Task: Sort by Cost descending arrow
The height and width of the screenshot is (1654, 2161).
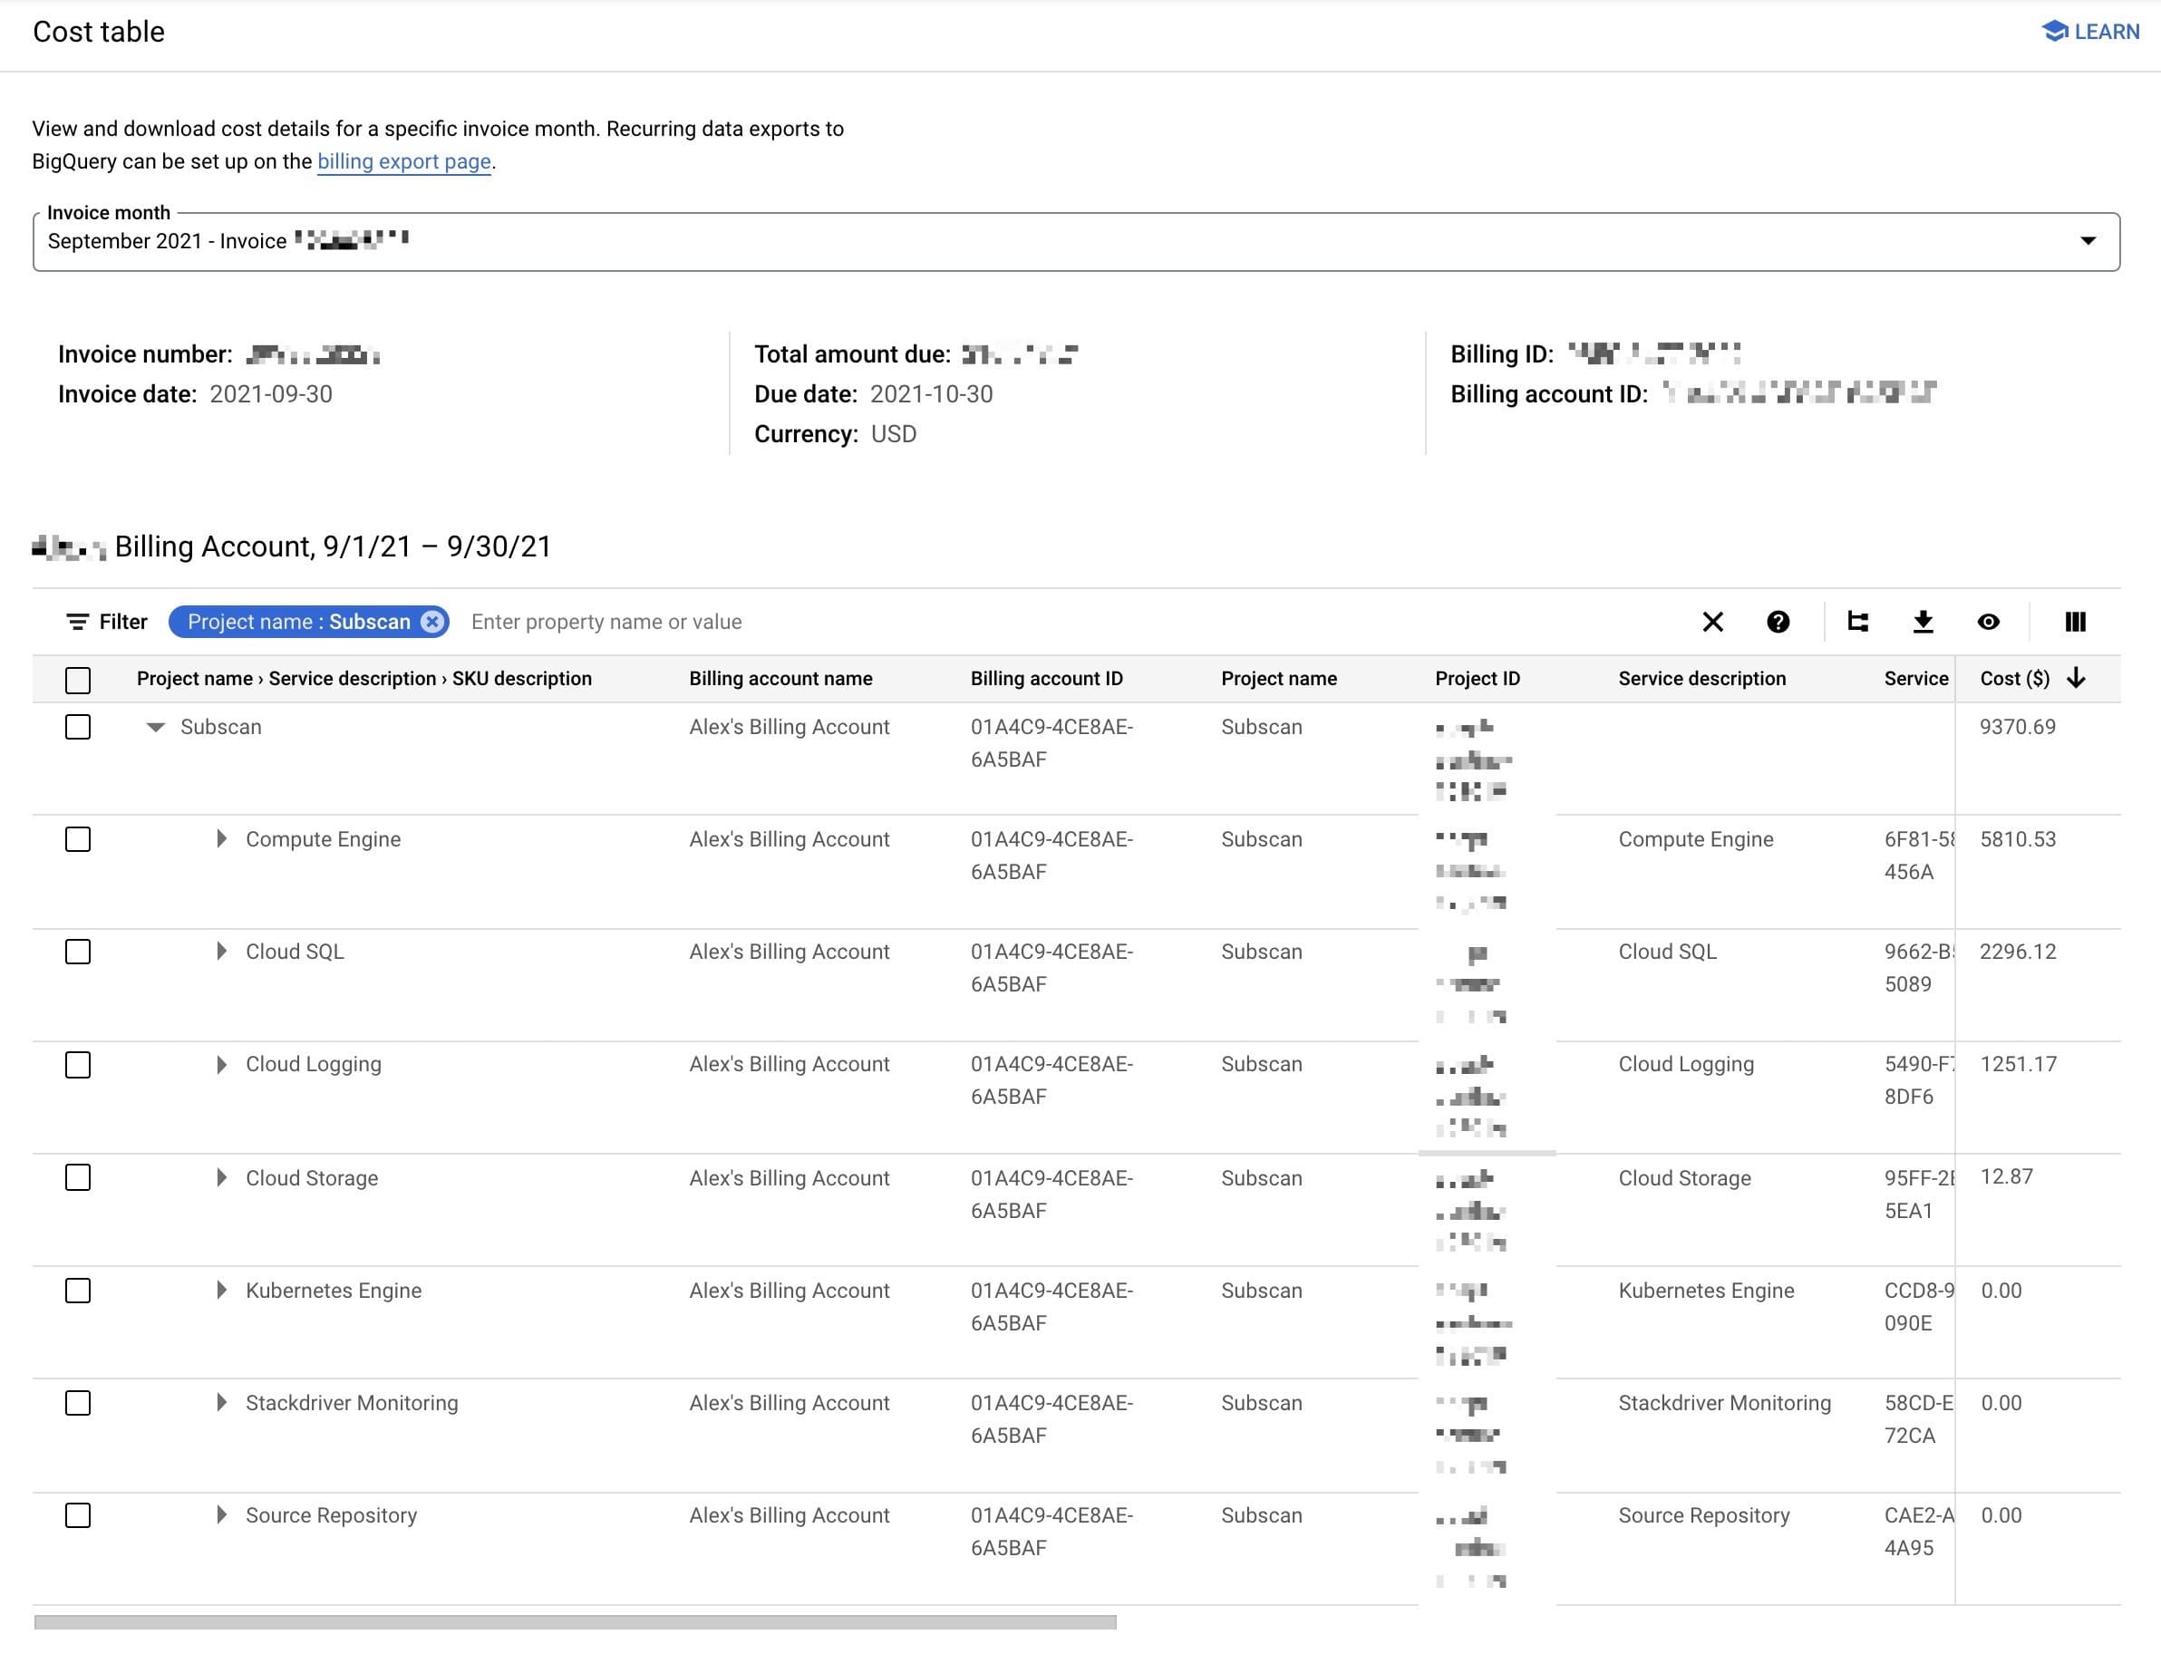Action: (2077, 678)
